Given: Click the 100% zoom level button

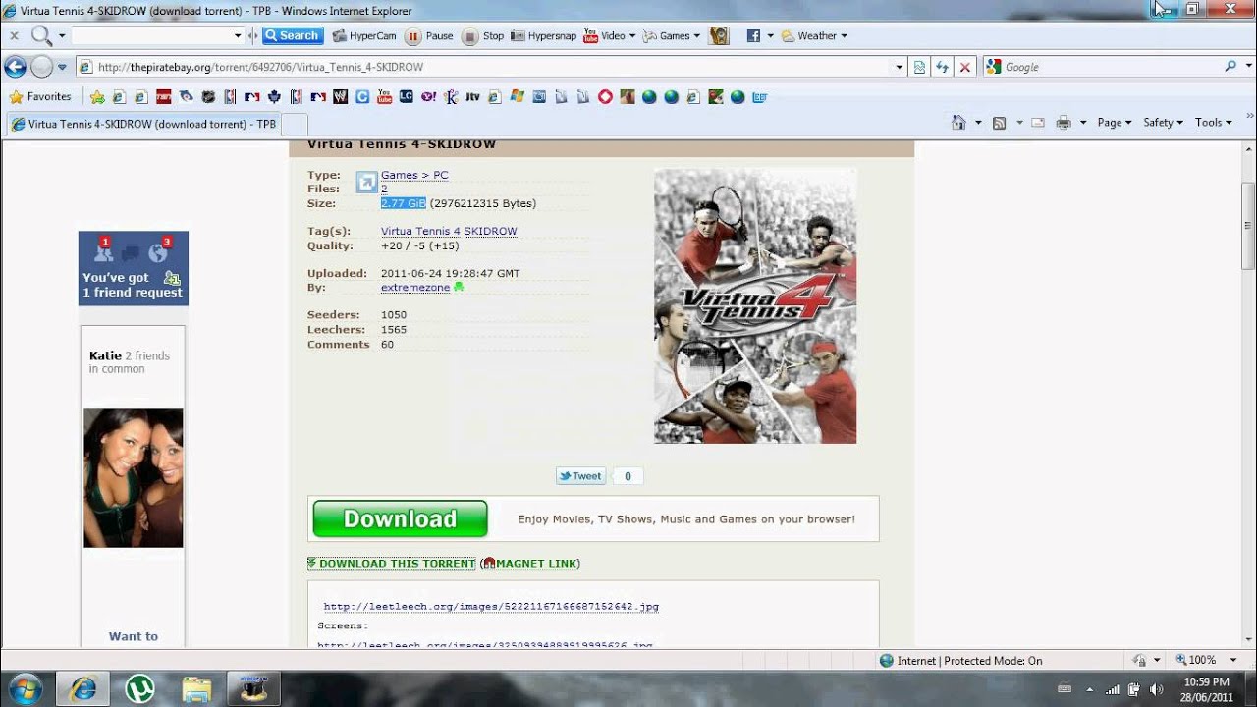Looking at the screenshot, I should pyautogui.click(x=1195, y=661).
